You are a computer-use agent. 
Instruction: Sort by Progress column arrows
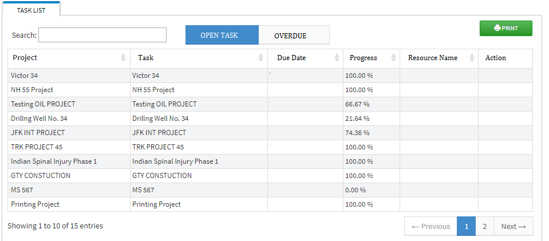click(393, 58)
